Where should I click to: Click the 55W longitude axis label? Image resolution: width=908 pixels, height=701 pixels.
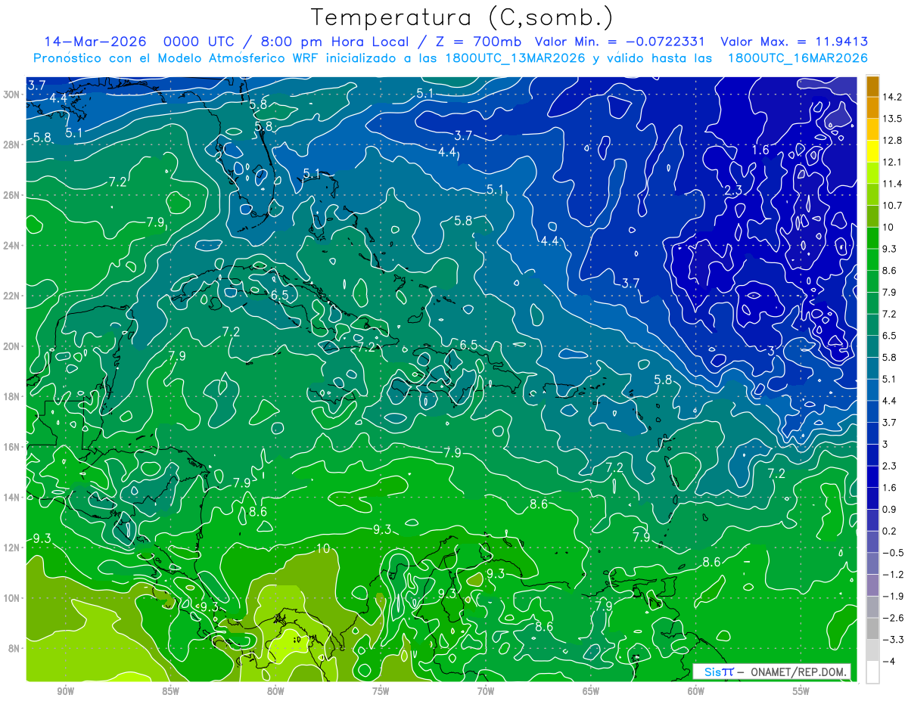tap(801, 691)
